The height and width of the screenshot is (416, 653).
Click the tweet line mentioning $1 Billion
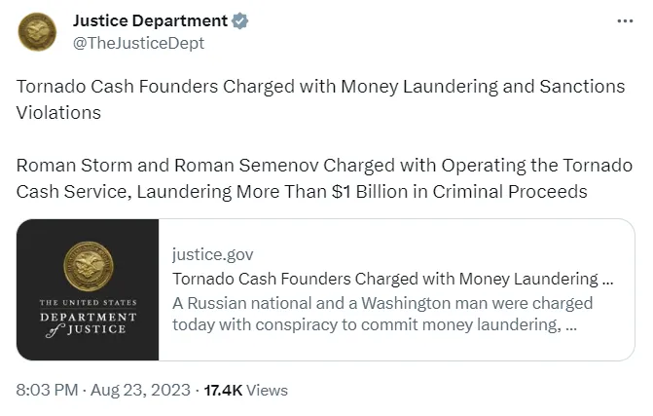click(x=302, y=191)
